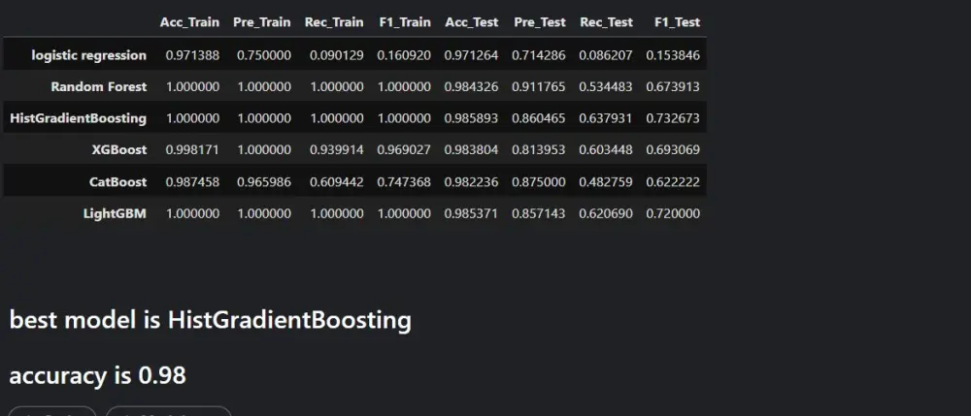Click the Pre_Test column header
Screen dimensions: 971x416
[x=539, y=22]
